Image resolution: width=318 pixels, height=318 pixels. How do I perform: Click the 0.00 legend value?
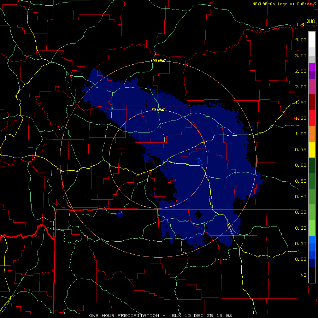(x=301, y=259)
